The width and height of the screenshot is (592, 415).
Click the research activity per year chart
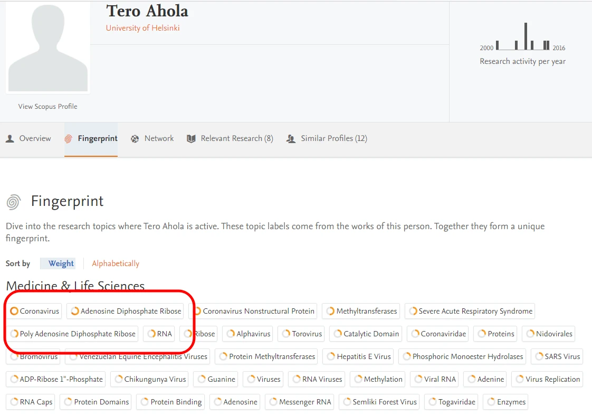(x=522, y=38)
